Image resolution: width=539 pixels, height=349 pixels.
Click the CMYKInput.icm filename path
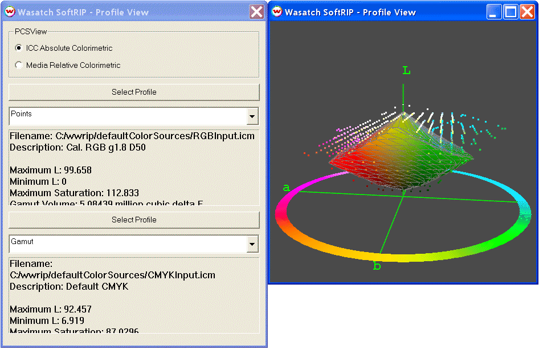click(x=112, y=275)
